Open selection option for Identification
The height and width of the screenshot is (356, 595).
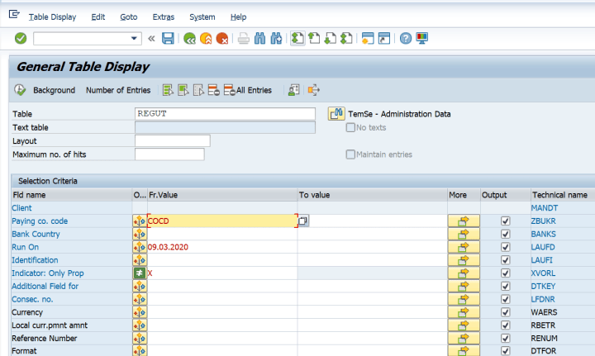[140, 260]
